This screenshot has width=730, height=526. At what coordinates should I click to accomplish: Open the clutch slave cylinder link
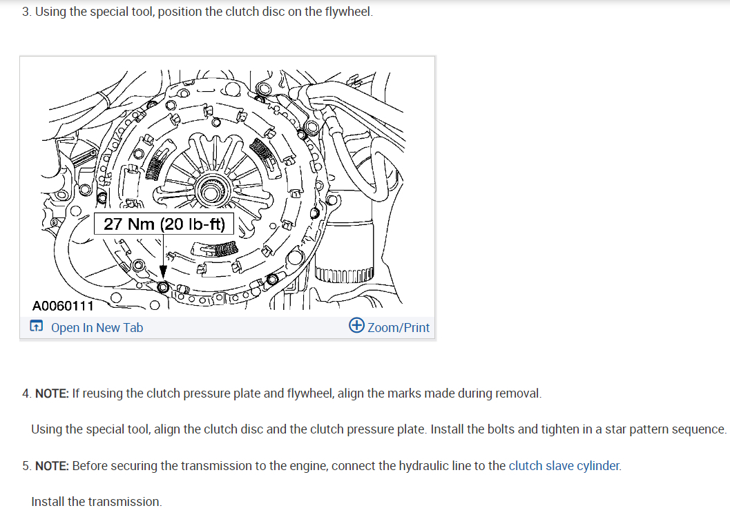tap(564, 465)
